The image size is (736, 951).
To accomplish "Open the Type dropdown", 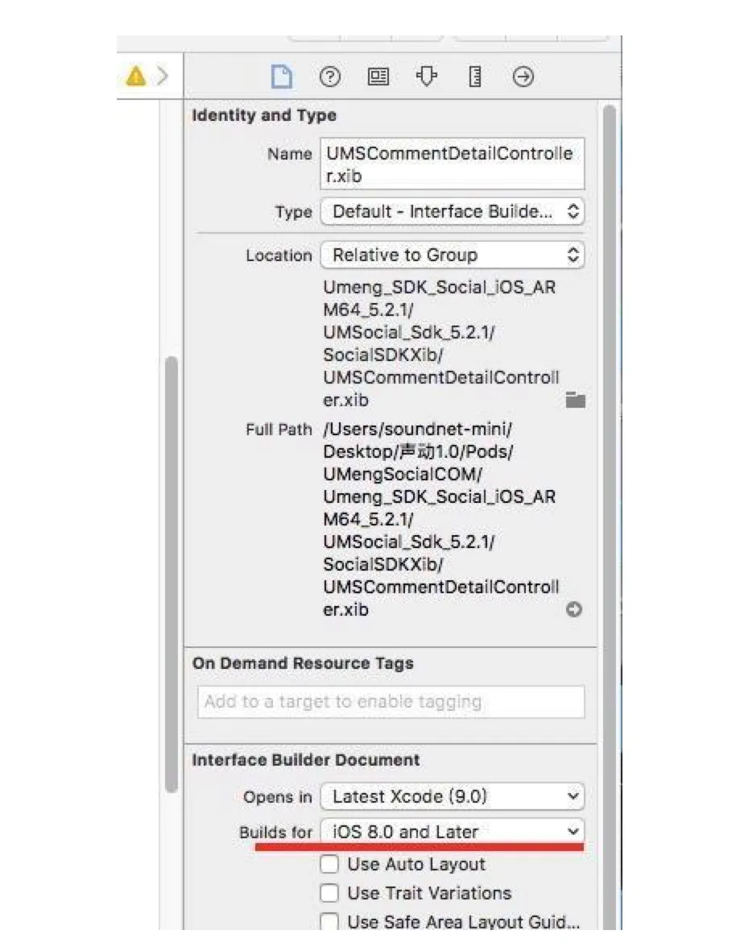I will pos(453,212).
